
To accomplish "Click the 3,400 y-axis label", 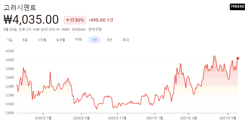I will pos(10,86).
